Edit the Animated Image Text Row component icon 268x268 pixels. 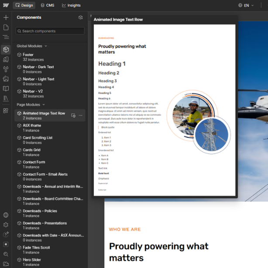(x=73, y=115)
